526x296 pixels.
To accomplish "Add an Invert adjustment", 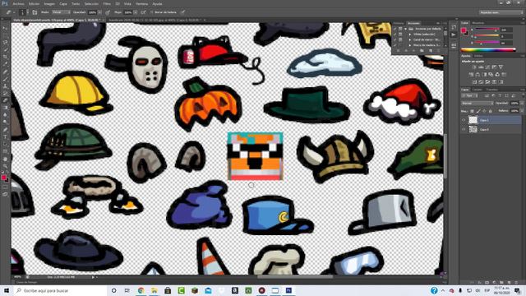I will 474,82.
